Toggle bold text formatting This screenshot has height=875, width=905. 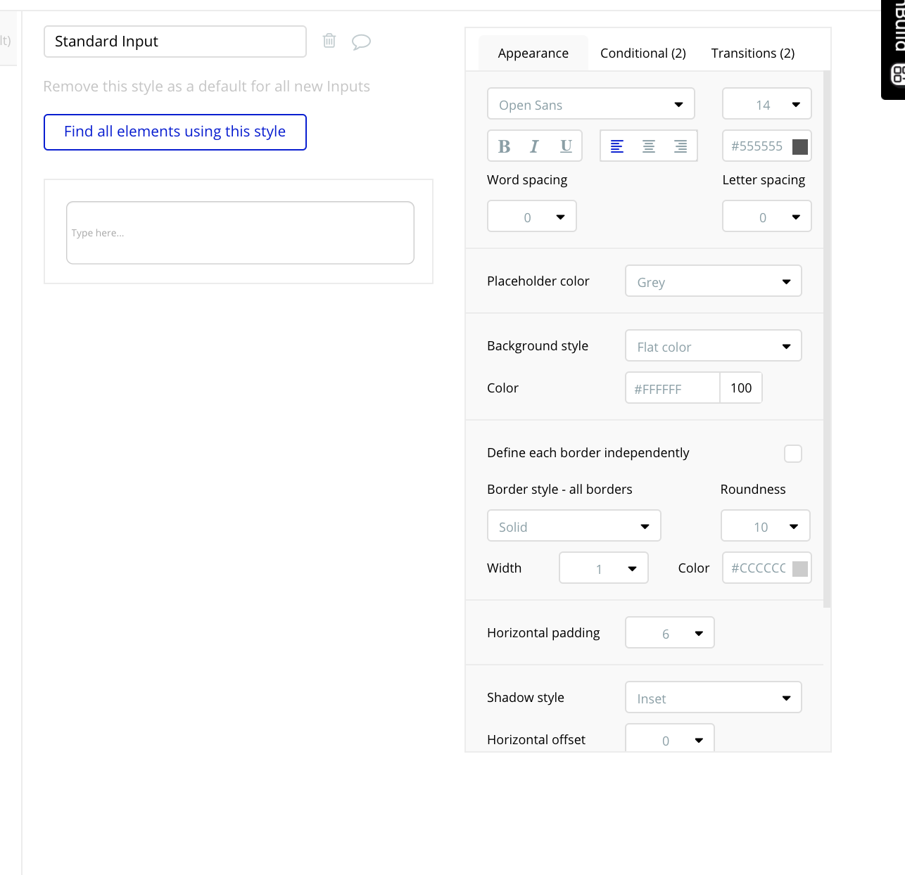coord(504,146)
